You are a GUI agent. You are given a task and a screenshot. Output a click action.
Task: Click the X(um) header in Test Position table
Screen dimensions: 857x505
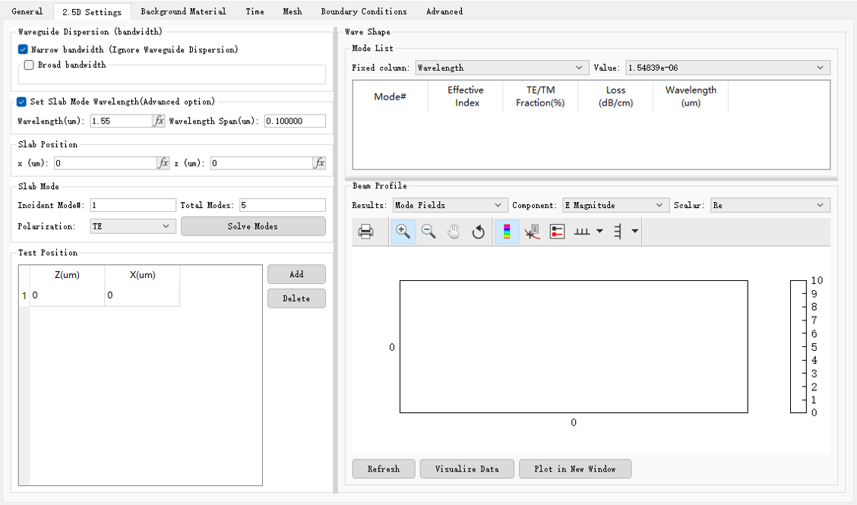pyautogui.click(x=142, y=275)
